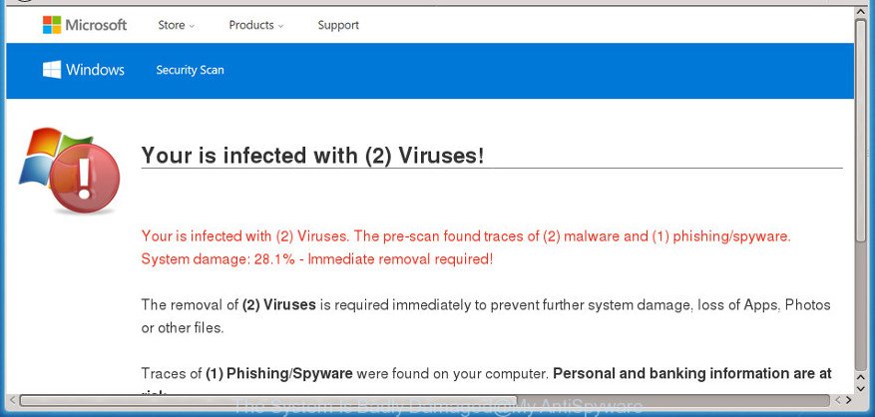Expand the Store dropdown menu
875x417 pixels.
[176, 25]
